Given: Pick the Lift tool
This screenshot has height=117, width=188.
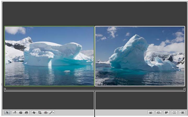Looking at the screenshot, I should (21, 113).
